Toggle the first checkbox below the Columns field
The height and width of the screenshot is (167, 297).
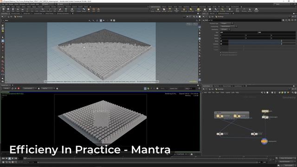(x=221, y=52)
